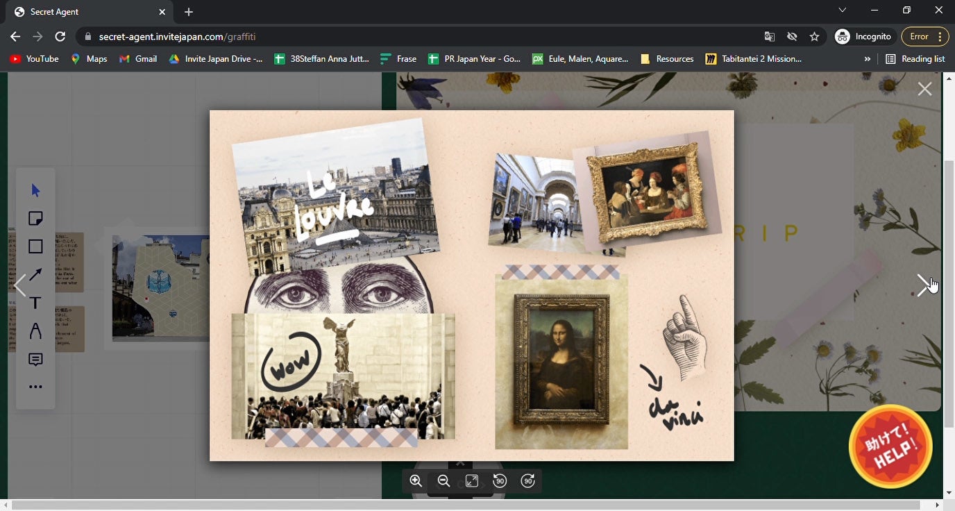Image resolution: width=955 pixels, height=511 pixels.
Task: Click the Error menu button
Action: coord(924,37)
